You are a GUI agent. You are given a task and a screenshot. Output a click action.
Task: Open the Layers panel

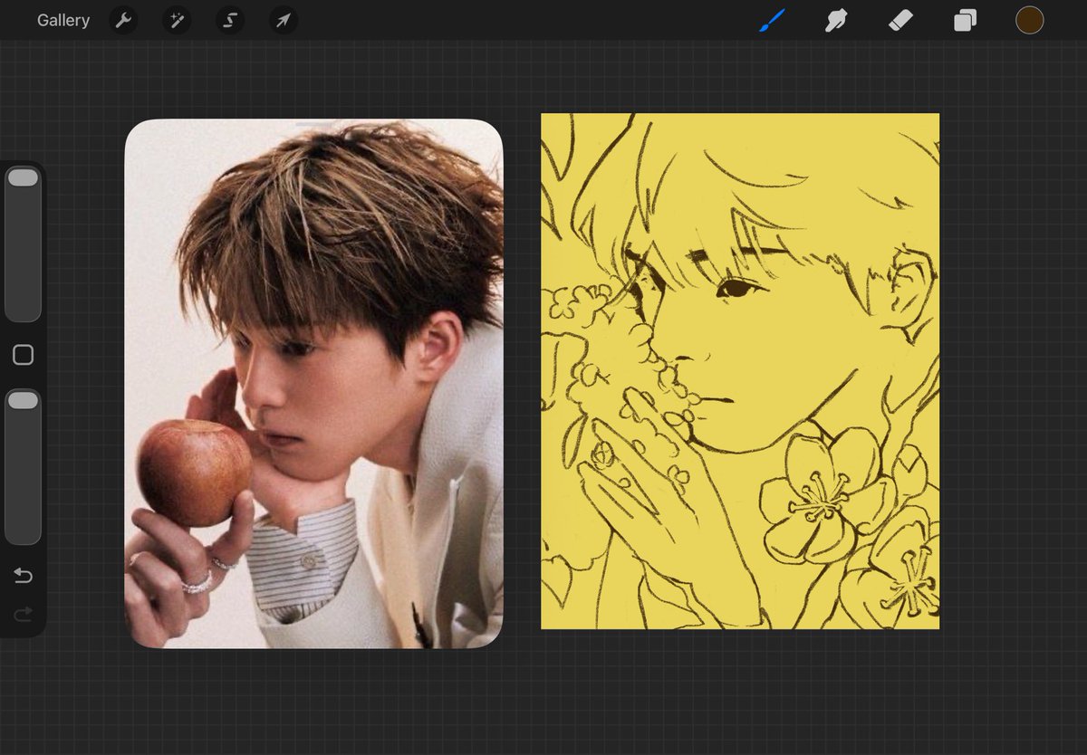(965, 20)
